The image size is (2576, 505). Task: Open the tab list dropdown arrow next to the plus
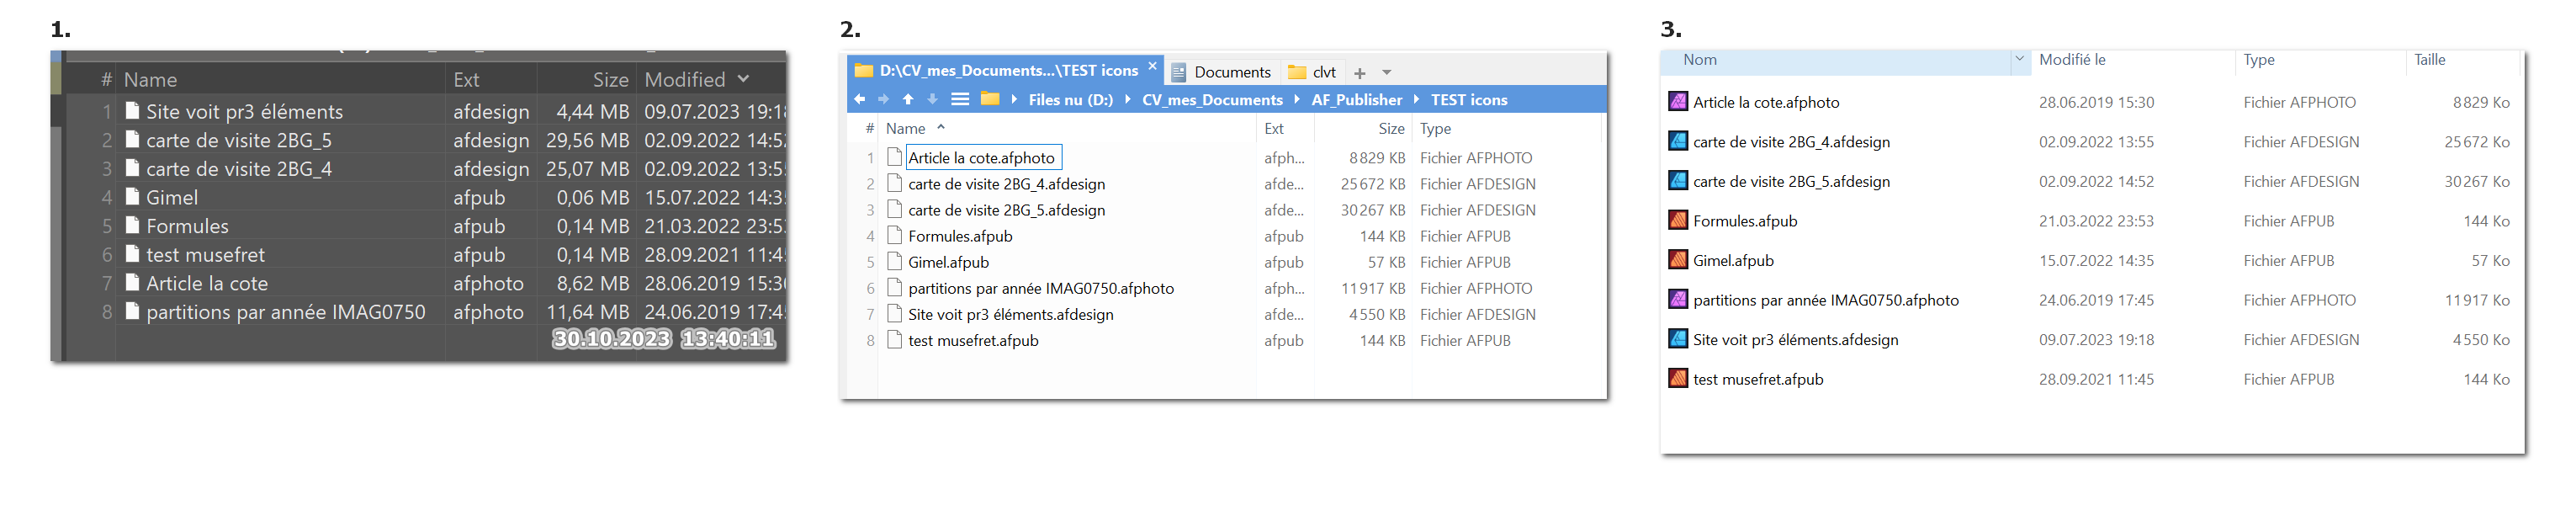(1386, 73)
